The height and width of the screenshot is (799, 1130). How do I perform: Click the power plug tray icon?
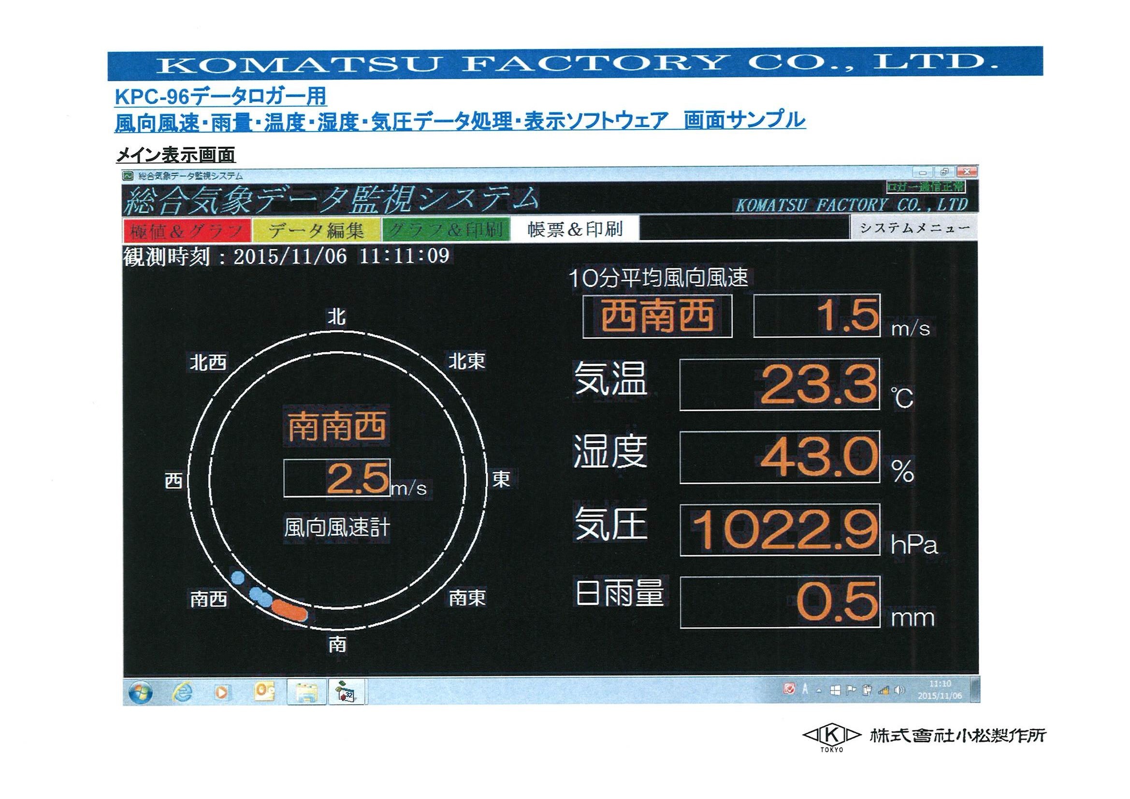tap(867, 690)
